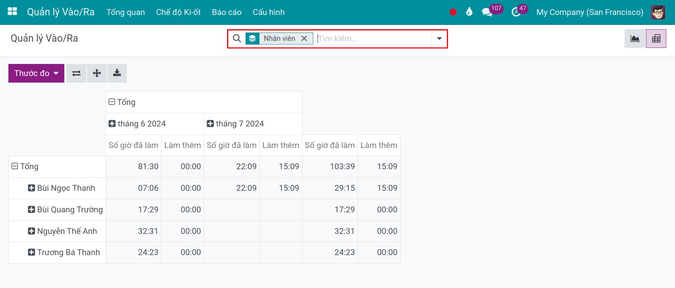Download the pivot table as spreadsheet
675x288 pixels.
[117, 73]
